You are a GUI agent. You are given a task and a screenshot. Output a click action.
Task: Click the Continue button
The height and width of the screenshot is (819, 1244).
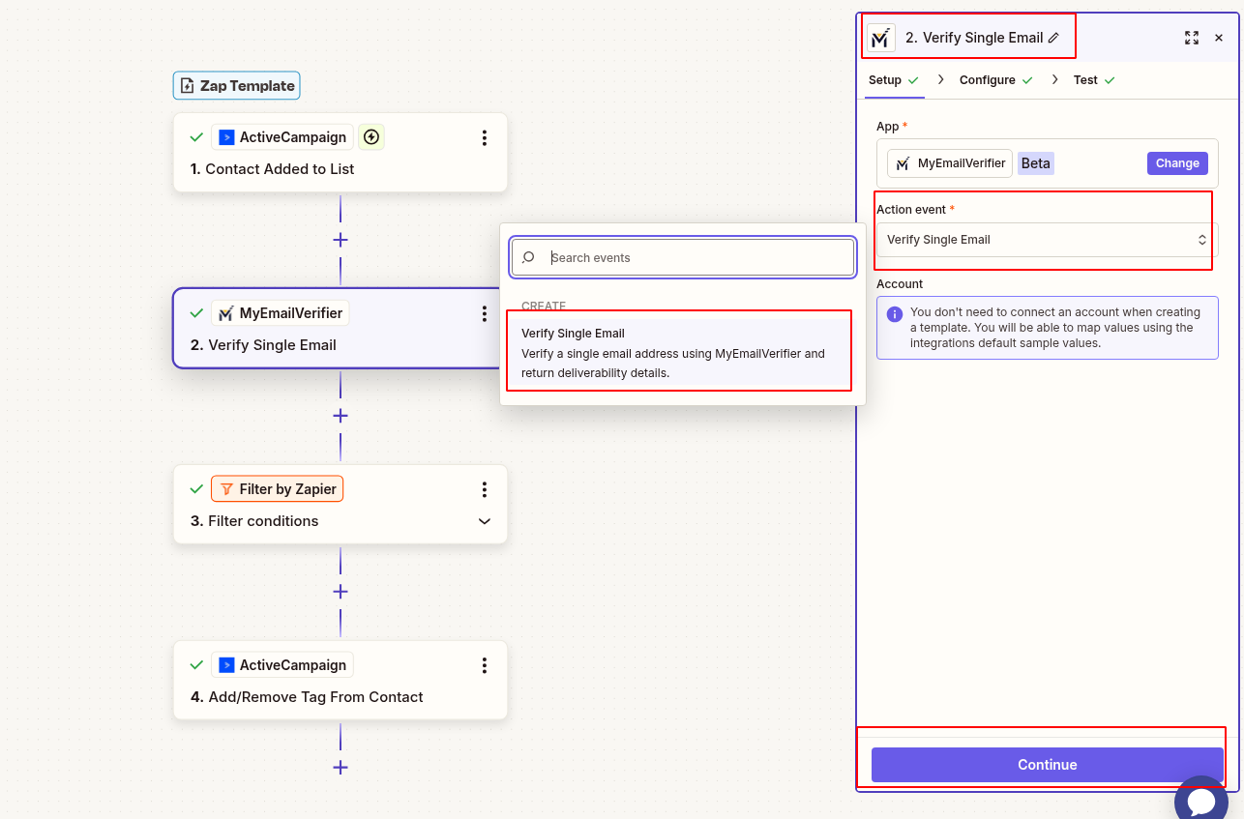tap(1047, 764)
